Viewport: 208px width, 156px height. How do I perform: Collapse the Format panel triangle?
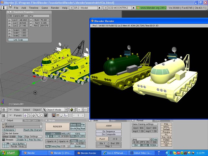tap(133, 121)
